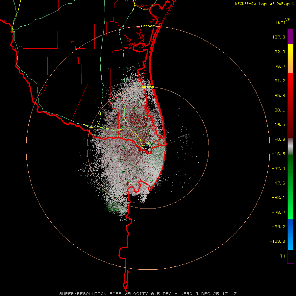Select the -47.6 legend value
Image resolution: width=296 pixels, height=296 pixels.
279,183
